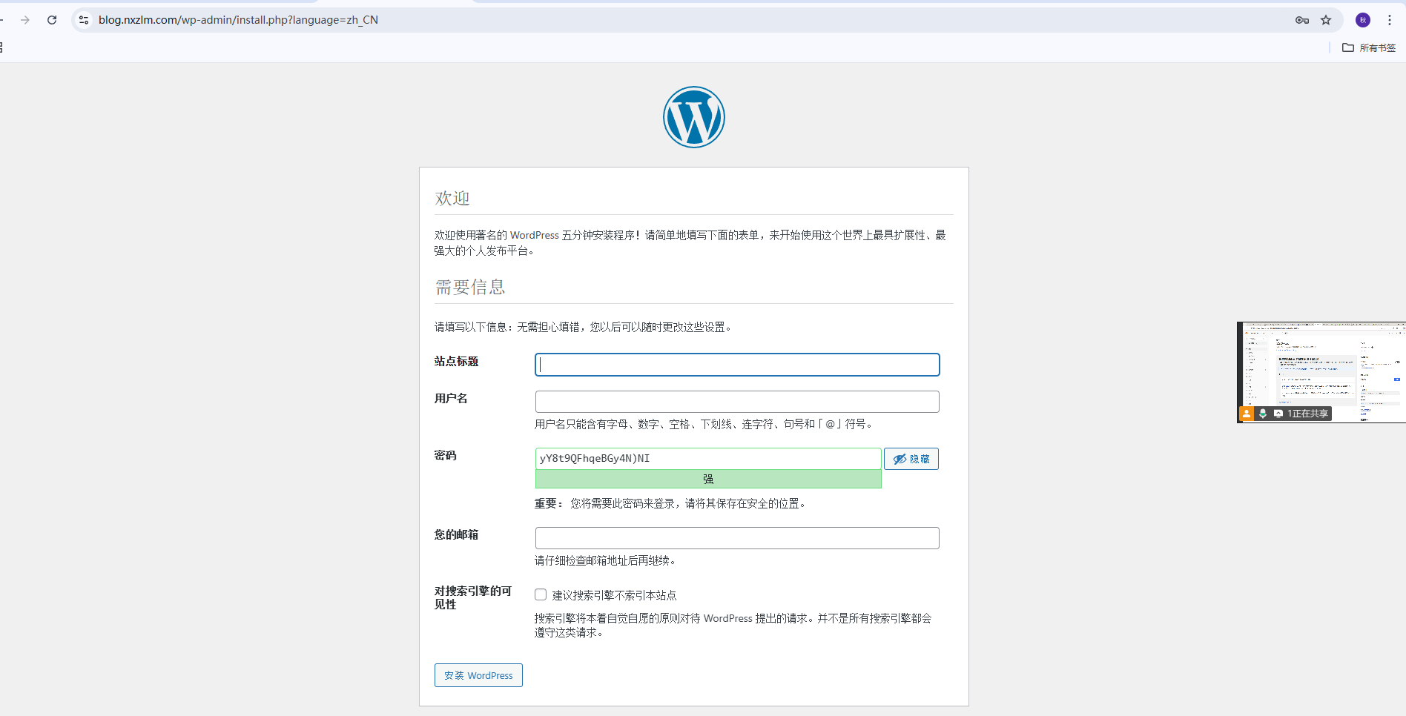Reload the current page
The width and height of the screenshot is (1406, 716).
pyautogui.click(x=52, y=20)
